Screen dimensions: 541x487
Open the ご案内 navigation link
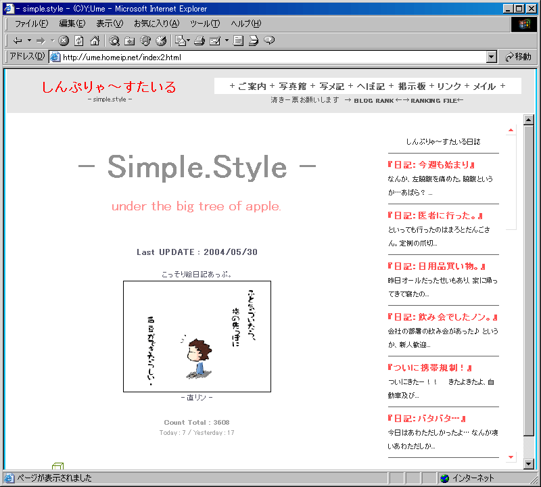pos(252,87)
